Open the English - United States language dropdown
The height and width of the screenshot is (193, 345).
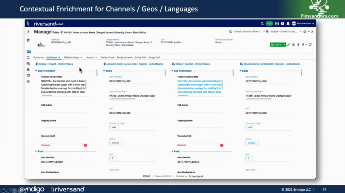click(286, 32)
